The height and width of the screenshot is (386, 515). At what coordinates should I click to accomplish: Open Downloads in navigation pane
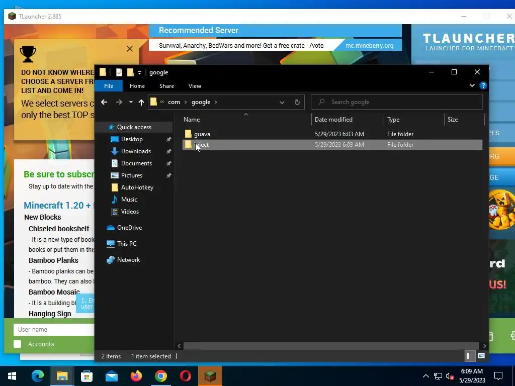(x=136, y=151)
